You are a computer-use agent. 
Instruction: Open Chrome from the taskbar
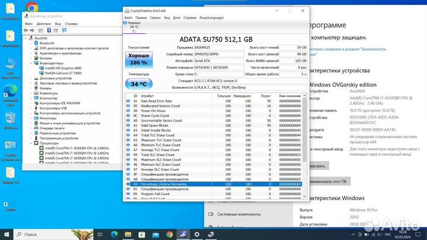170,234
